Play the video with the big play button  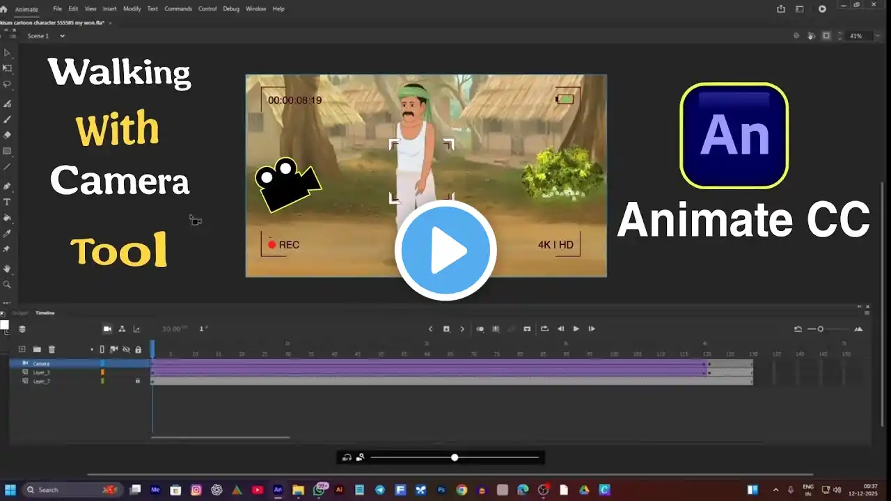click(445, 250)
